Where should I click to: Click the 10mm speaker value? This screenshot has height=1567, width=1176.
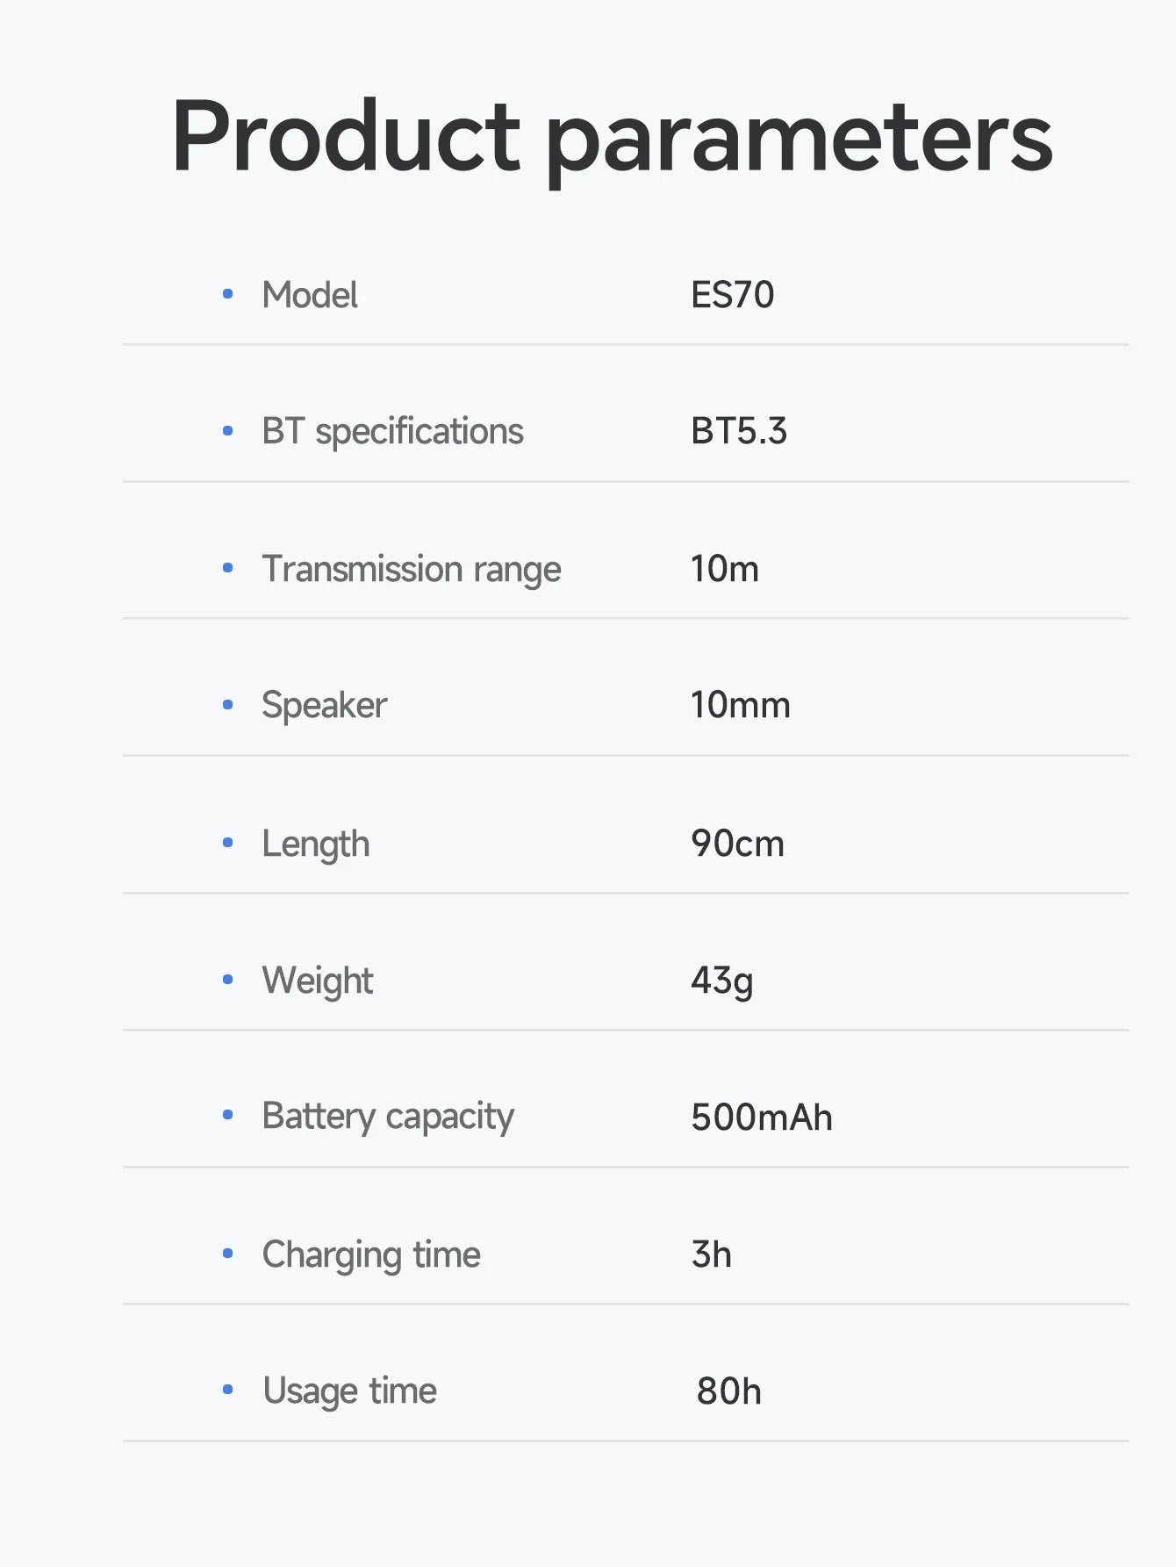[740, 706]
